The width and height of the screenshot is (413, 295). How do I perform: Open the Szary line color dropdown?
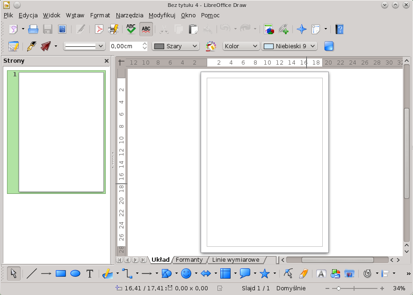[x=176, y=46]
